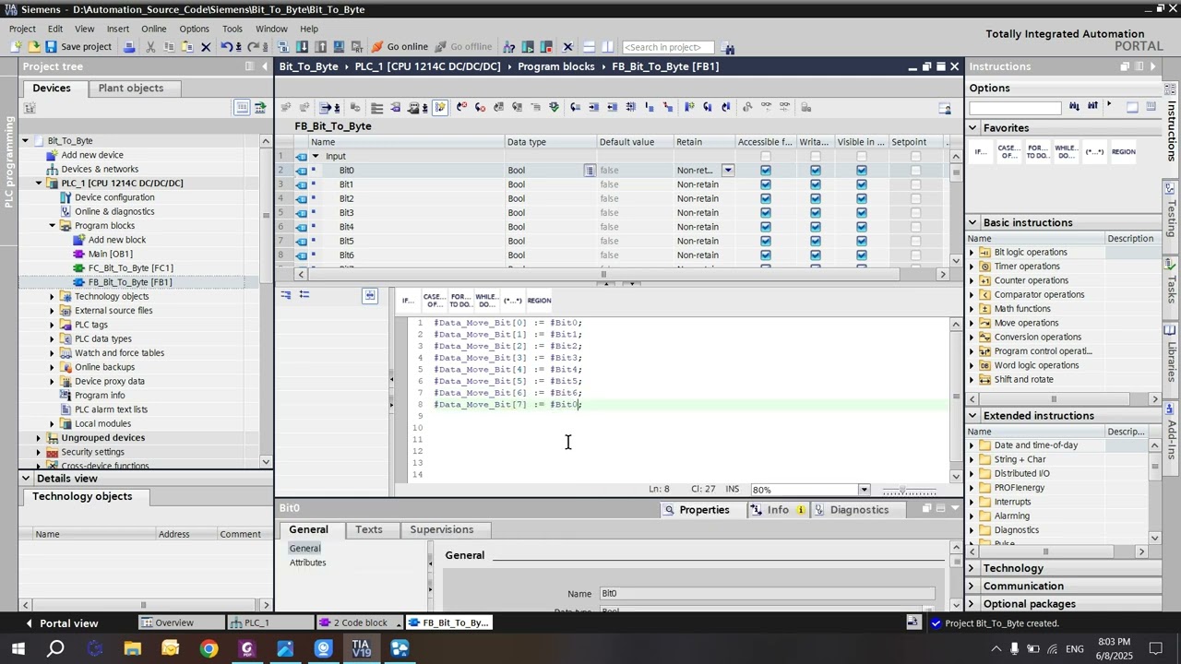Click the SCL IF favorite instruction icon

[408, 301]
